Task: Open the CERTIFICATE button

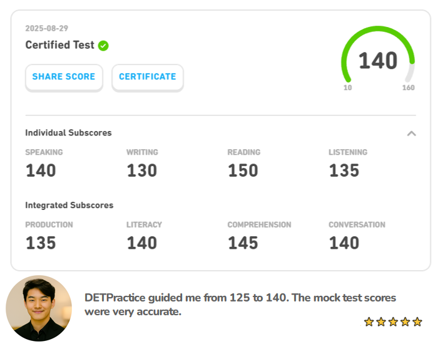Action: point(148,77)
